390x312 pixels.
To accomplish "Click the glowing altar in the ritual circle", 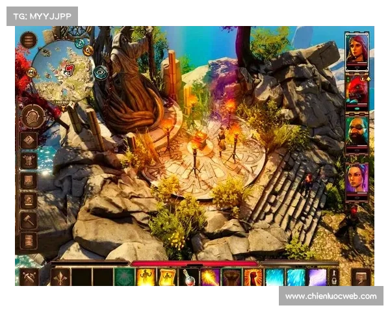I will 200,138.
